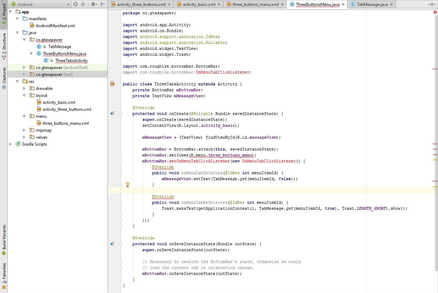Expand the co.gtasapawer (test) package
This screenshot has height=293, width=438.
click(x=24, y=74)
